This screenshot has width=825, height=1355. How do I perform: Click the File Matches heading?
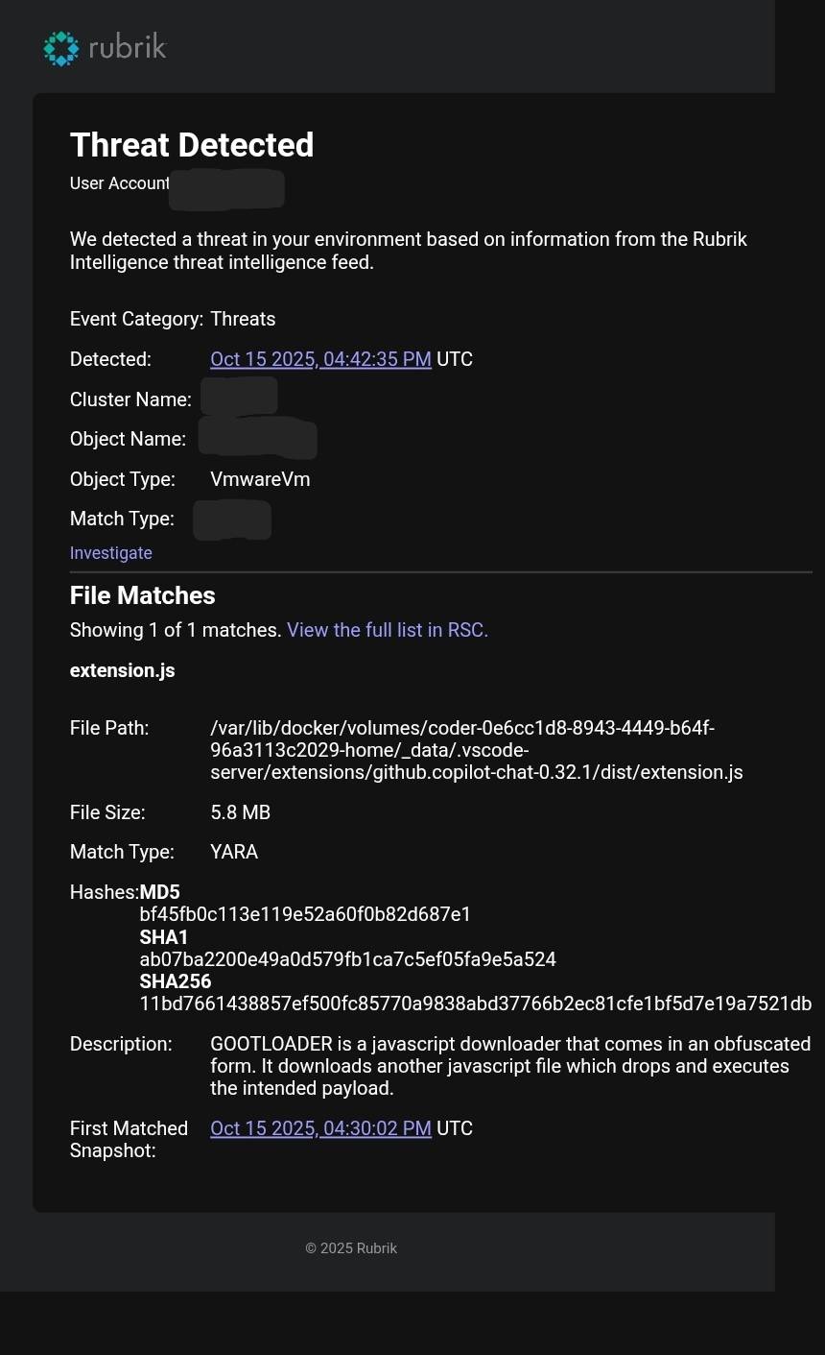coord(142,595)
